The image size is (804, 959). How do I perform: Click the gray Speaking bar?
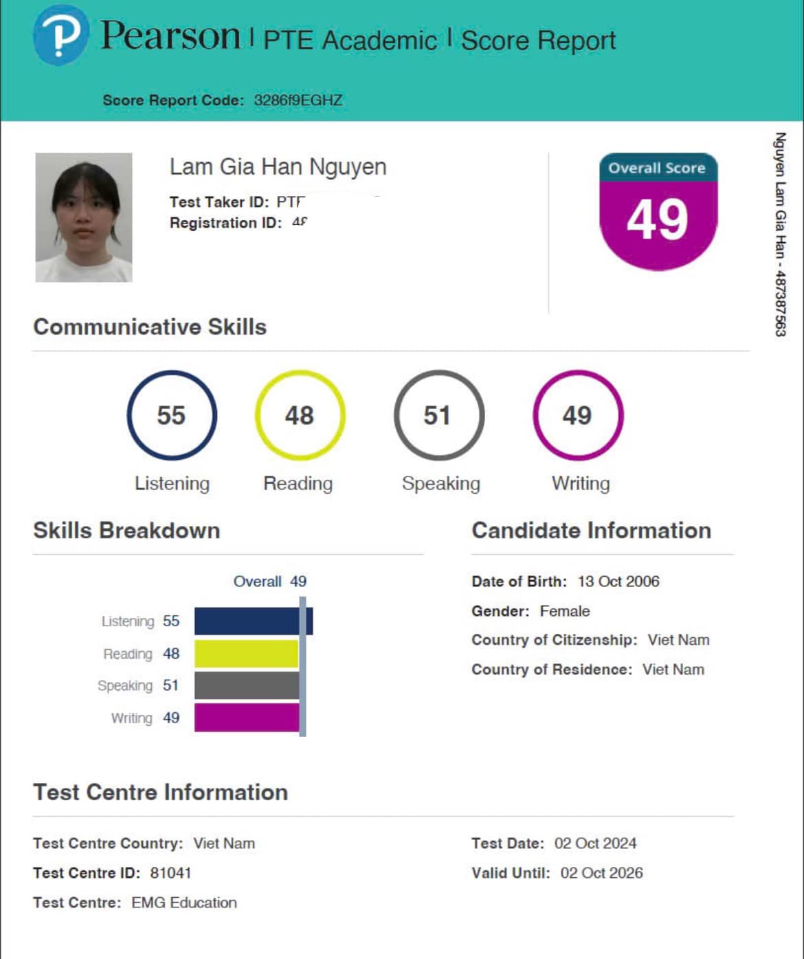pos(247,685)
